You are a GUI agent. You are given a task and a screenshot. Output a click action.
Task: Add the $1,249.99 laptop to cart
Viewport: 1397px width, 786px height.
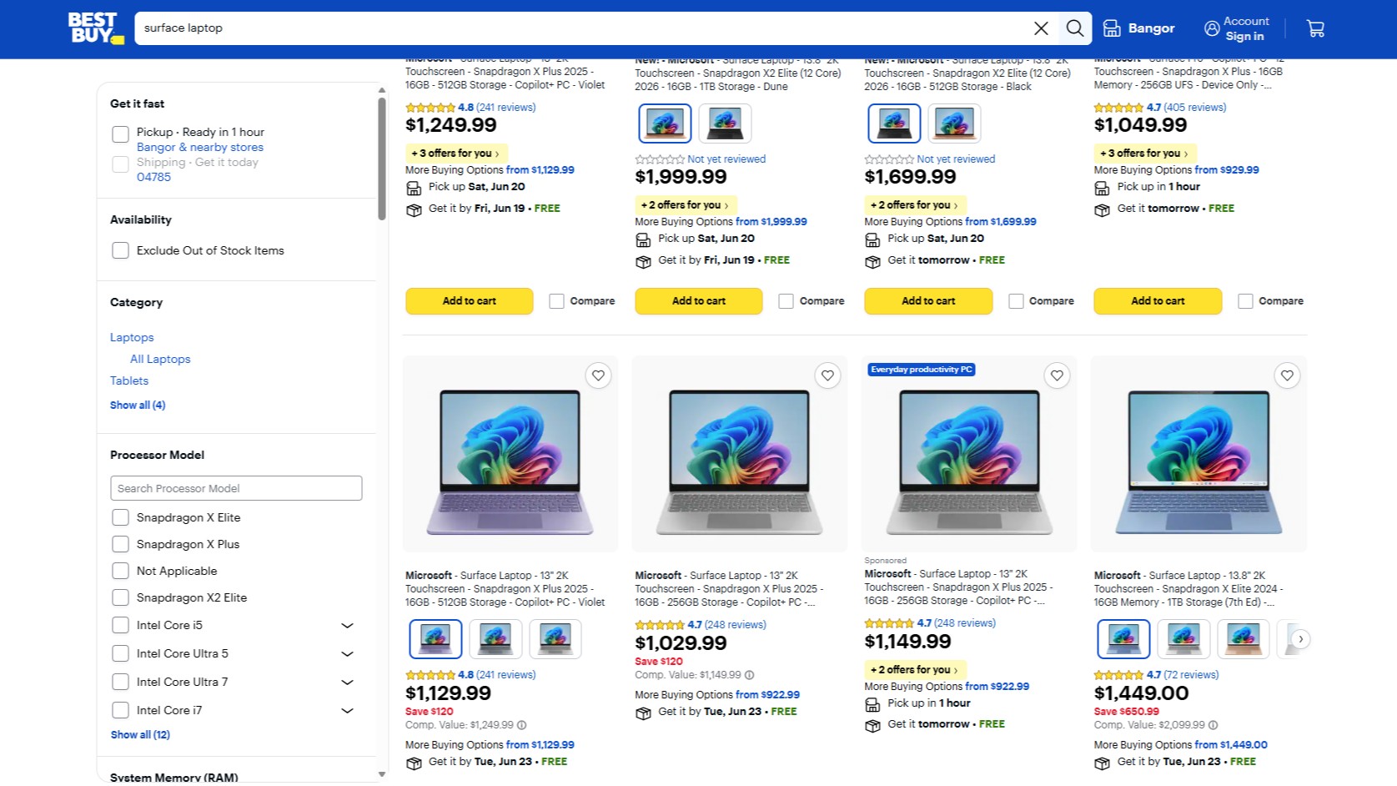coord(470,301)
